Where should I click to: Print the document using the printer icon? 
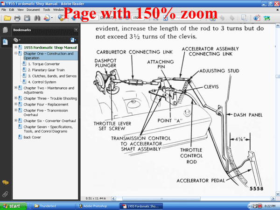coord(17,18)
